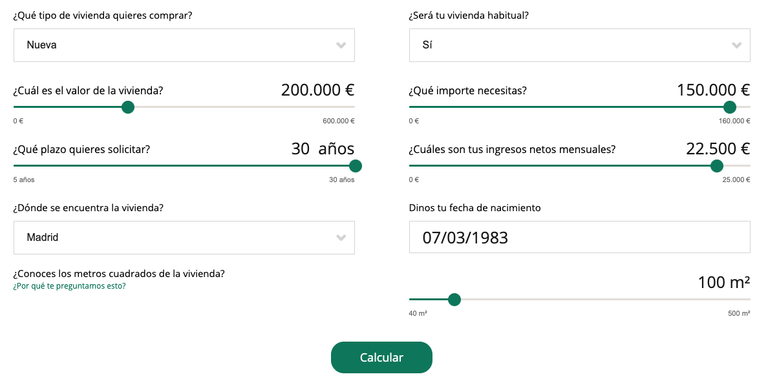Click the 30 años term slider handle
Screen dimensions: 768x392
click(x=354, y=166)
